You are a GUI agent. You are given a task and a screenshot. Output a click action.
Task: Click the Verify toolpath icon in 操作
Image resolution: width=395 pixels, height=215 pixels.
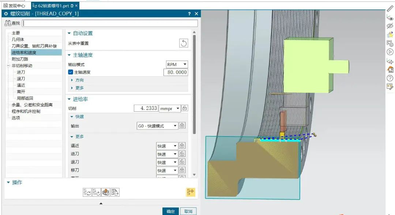click(x=106, y=192)
